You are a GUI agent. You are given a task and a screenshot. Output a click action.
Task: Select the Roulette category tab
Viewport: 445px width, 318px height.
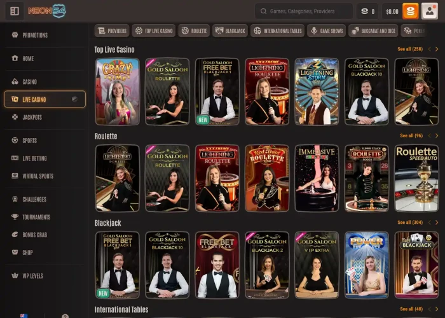tap(194, 31)
